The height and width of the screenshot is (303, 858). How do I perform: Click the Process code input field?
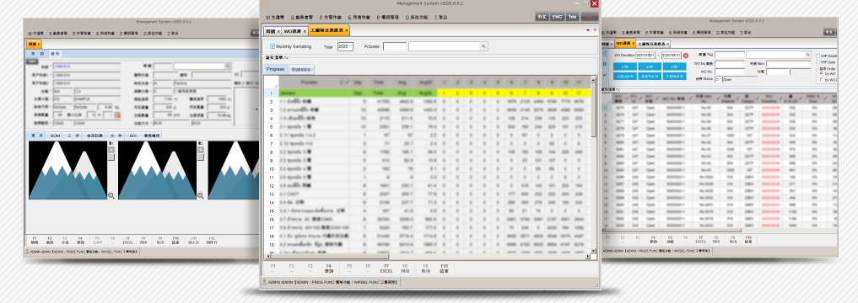395,47
